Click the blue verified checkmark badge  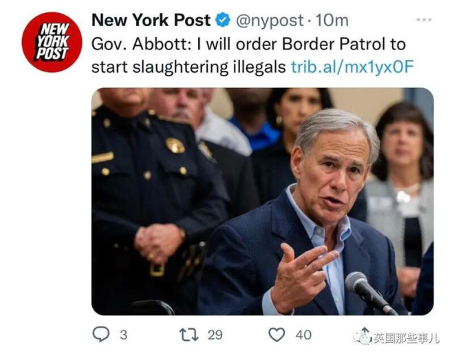223,20
